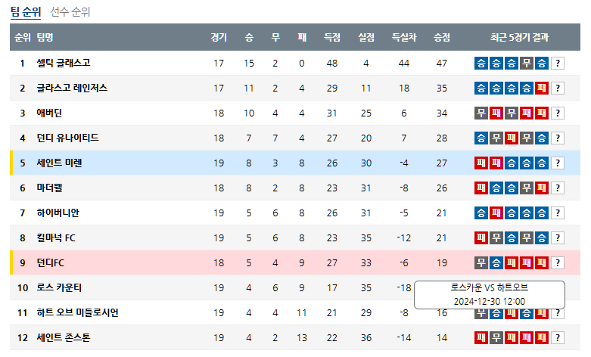This screenshot has height=357, width=591.
Task: Click the first red 패 badge in 마더웰 row
Action: 481,188
